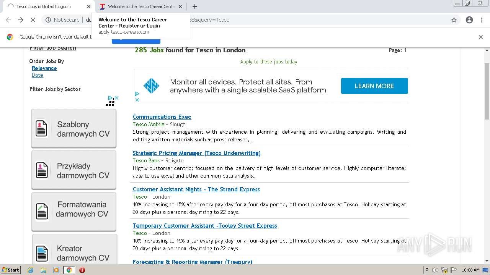This screenshot has width=490, height=275.
Task: Switch to the Tesco Jobs in United Kingdom tab
Action: tap(48, 6)
